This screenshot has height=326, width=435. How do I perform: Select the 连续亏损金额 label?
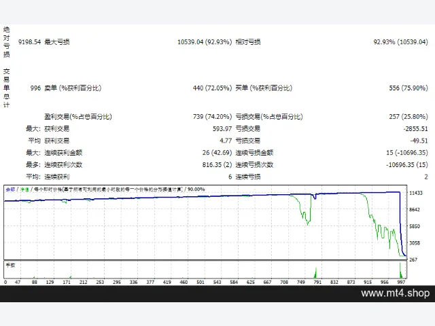(x=254, y=152)
